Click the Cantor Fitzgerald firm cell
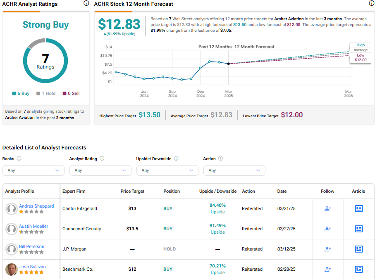 coord(80,208)
